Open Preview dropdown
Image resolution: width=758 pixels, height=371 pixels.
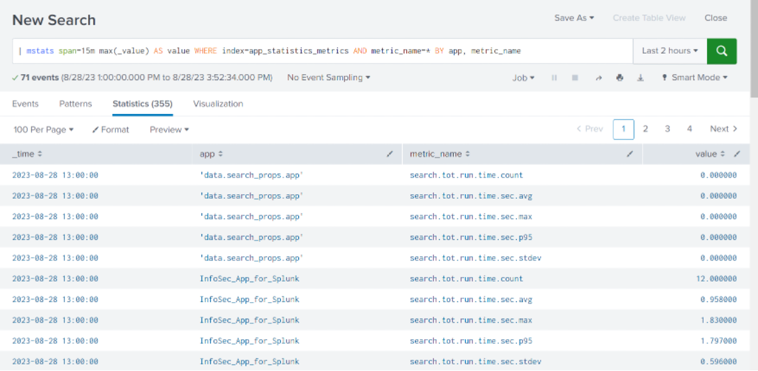169,129
